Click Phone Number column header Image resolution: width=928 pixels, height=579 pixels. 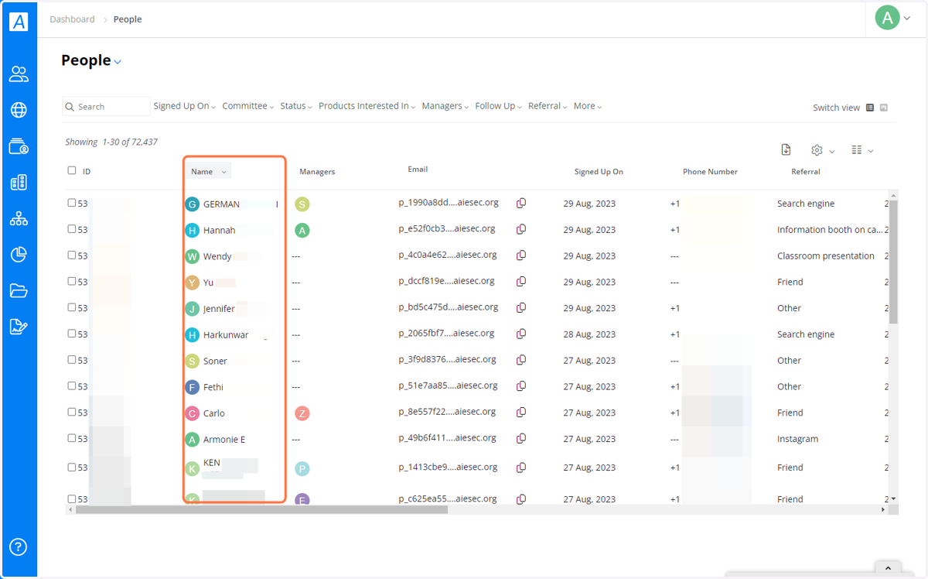click(710, 172)
